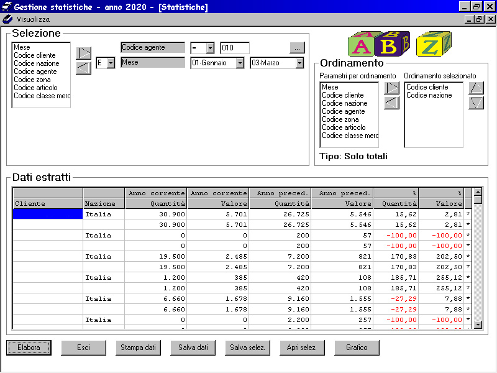Screen dimensions: 497x373
Task: Remove selection parameter with left arrow
Action: [x=84, y=68]
